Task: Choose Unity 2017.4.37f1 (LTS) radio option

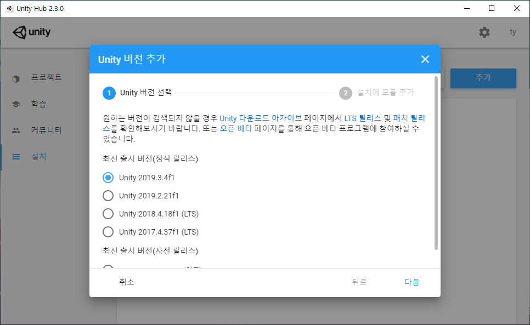Action: click(x=108, y=232)
